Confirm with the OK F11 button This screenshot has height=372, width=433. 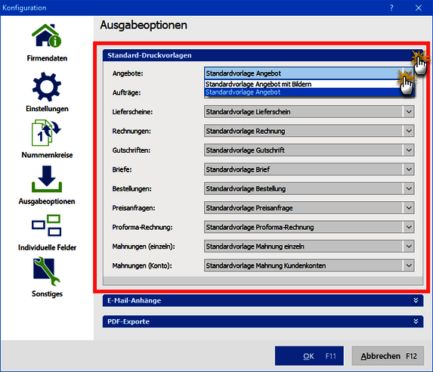pyautogui.click(x=309, y=355)
